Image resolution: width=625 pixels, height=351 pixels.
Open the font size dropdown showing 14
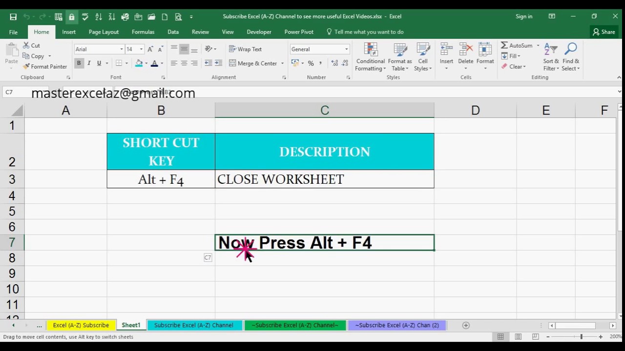point(141,49)
